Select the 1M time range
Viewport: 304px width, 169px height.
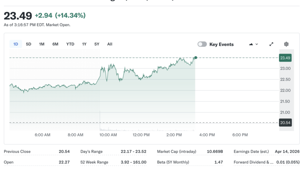pos(42,44)
